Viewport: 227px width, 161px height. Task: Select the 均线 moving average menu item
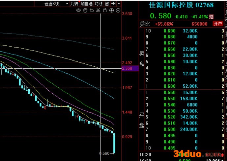pos(98,4)
